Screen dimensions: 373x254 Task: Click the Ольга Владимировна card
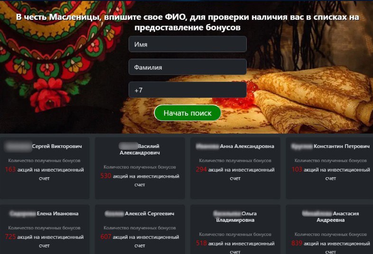tap(235, 229)
